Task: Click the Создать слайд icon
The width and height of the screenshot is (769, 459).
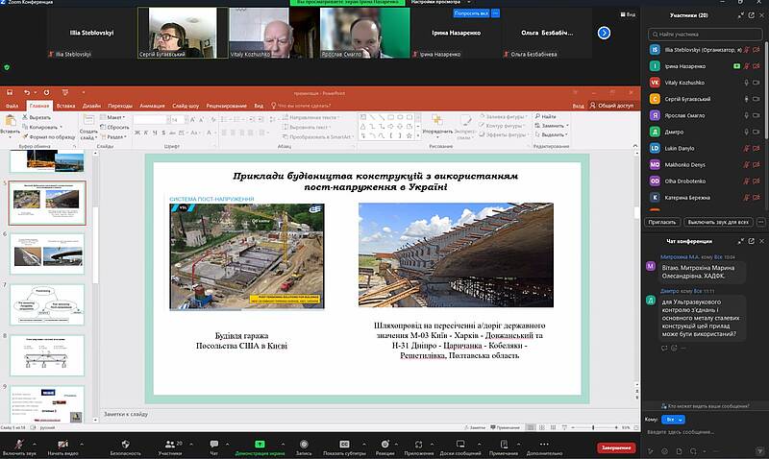Action: (x=88, y=121)
